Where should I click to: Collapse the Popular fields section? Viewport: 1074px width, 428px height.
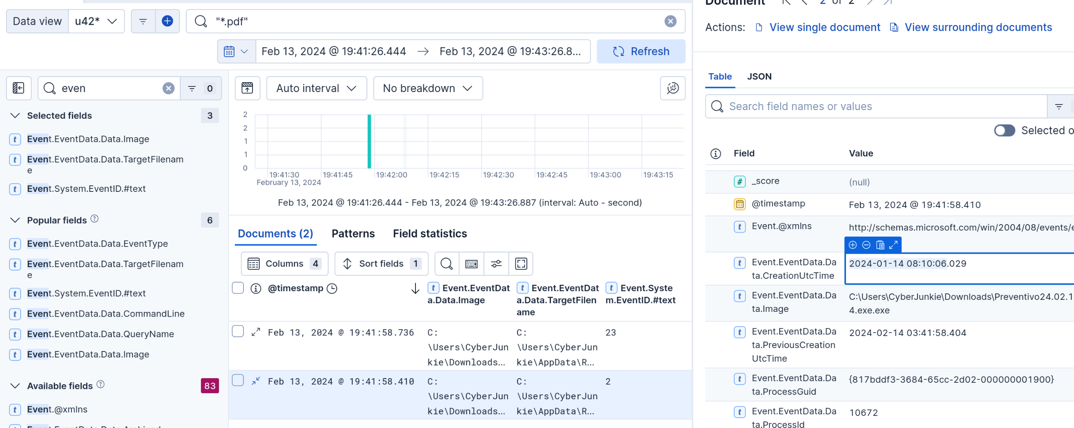pyautogui.click(x=15, y=220)
